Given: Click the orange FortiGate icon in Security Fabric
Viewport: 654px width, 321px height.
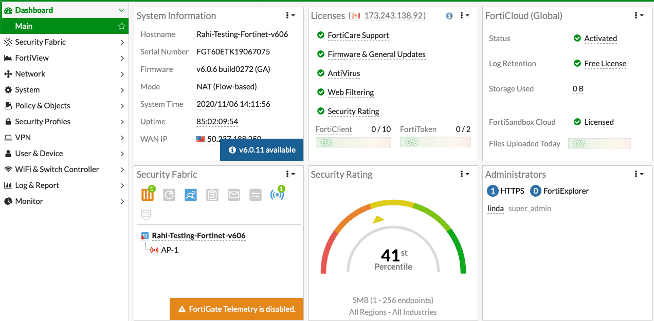Looking at the screenshot, I should coord(148,195).
